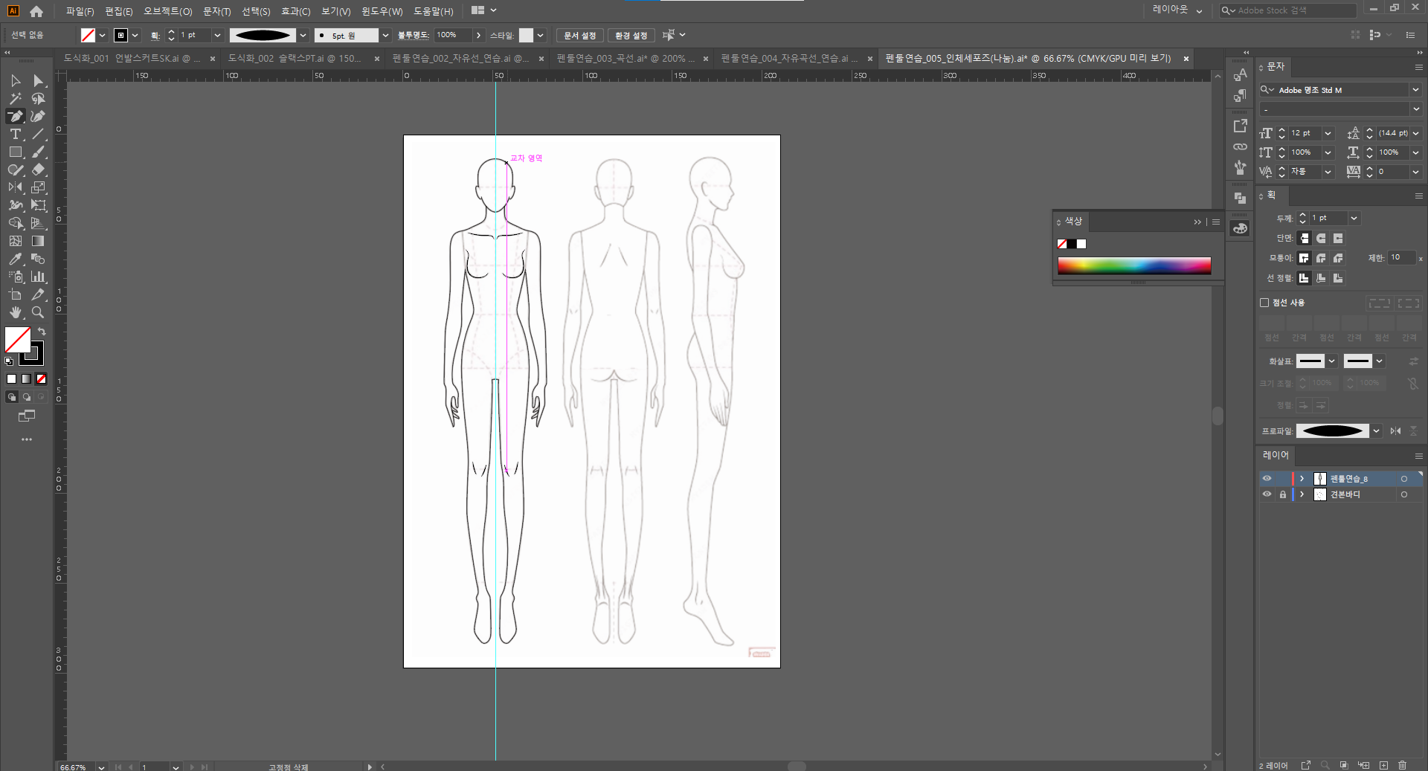This screenshot has width=1428, height=771.
Task: Choose the Magic Wand tool
Action: coord(15,99)
